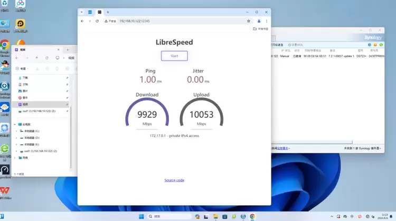Expand the Local Disk (D:) tree node
This screenshot has width=396, height=221.
tap(16, 138)
